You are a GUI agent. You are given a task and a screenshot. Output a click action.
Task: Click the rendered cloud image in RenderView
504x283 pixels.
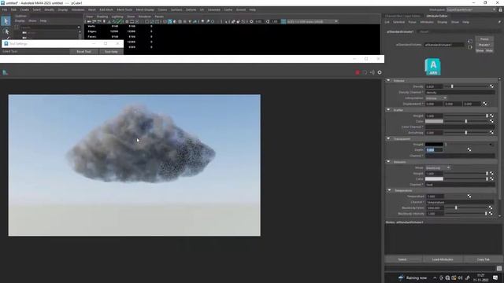[135, 165]
